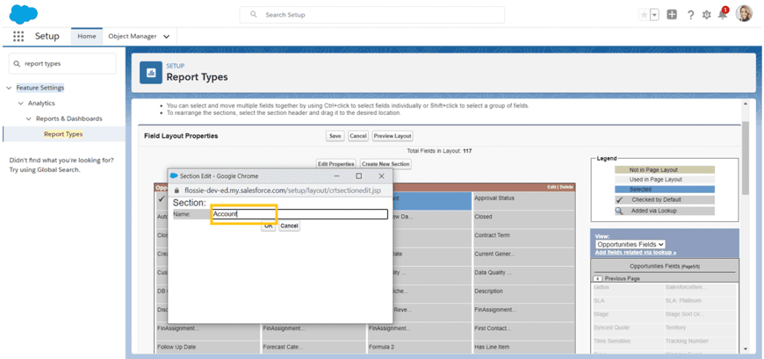This screenshot has height=359, width=764.
Task: Expand the Object Manager tab chevron
Action: (x=166, y=36)
